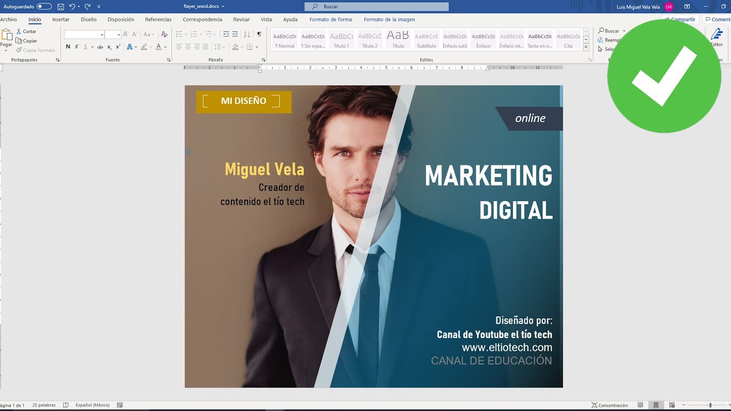This screenshot has height=411, width=731.
Task: Open the font name combo box
Action: tap(84, 35)
